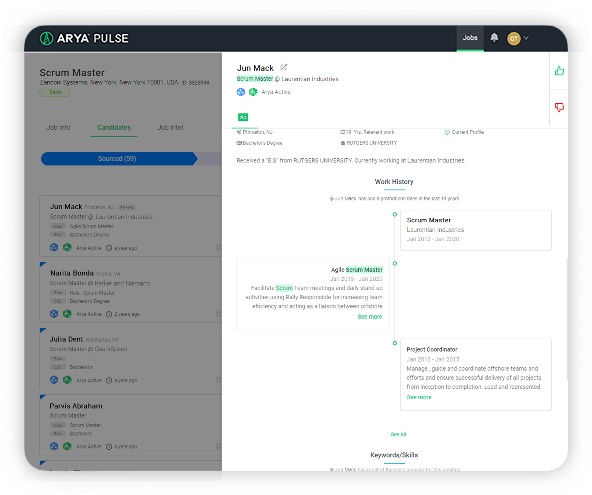Click the Basic badge under Scrum Master
The width and height of the screenshot is (592, 495).
(x=55, y=92)
